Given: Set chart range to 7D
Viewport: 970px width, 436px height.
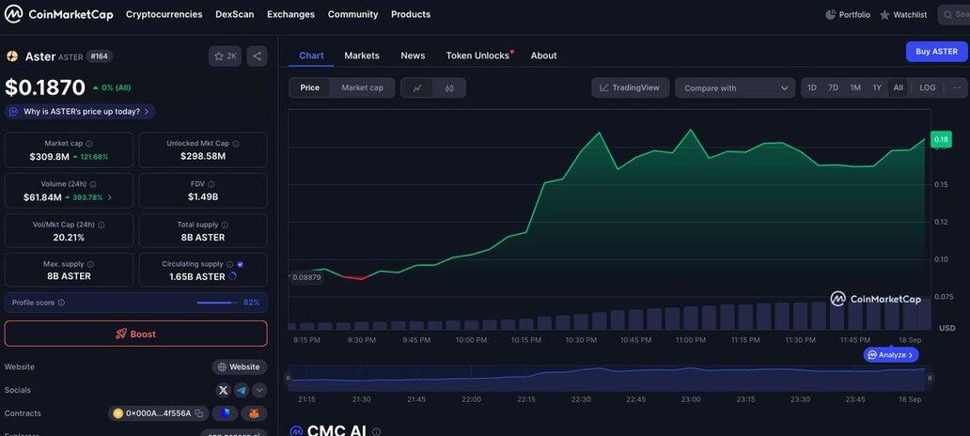Looking at the screenshot, I should (x=834, y=87).
